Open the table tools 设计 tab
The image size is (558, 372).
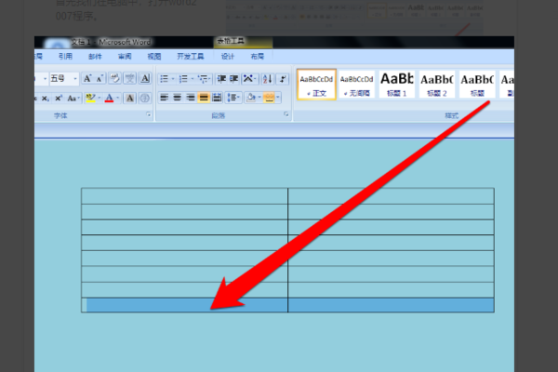[x=228, y=56]
